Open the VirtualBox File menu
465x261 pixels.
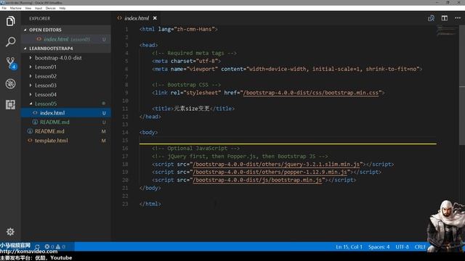point(4,8)
